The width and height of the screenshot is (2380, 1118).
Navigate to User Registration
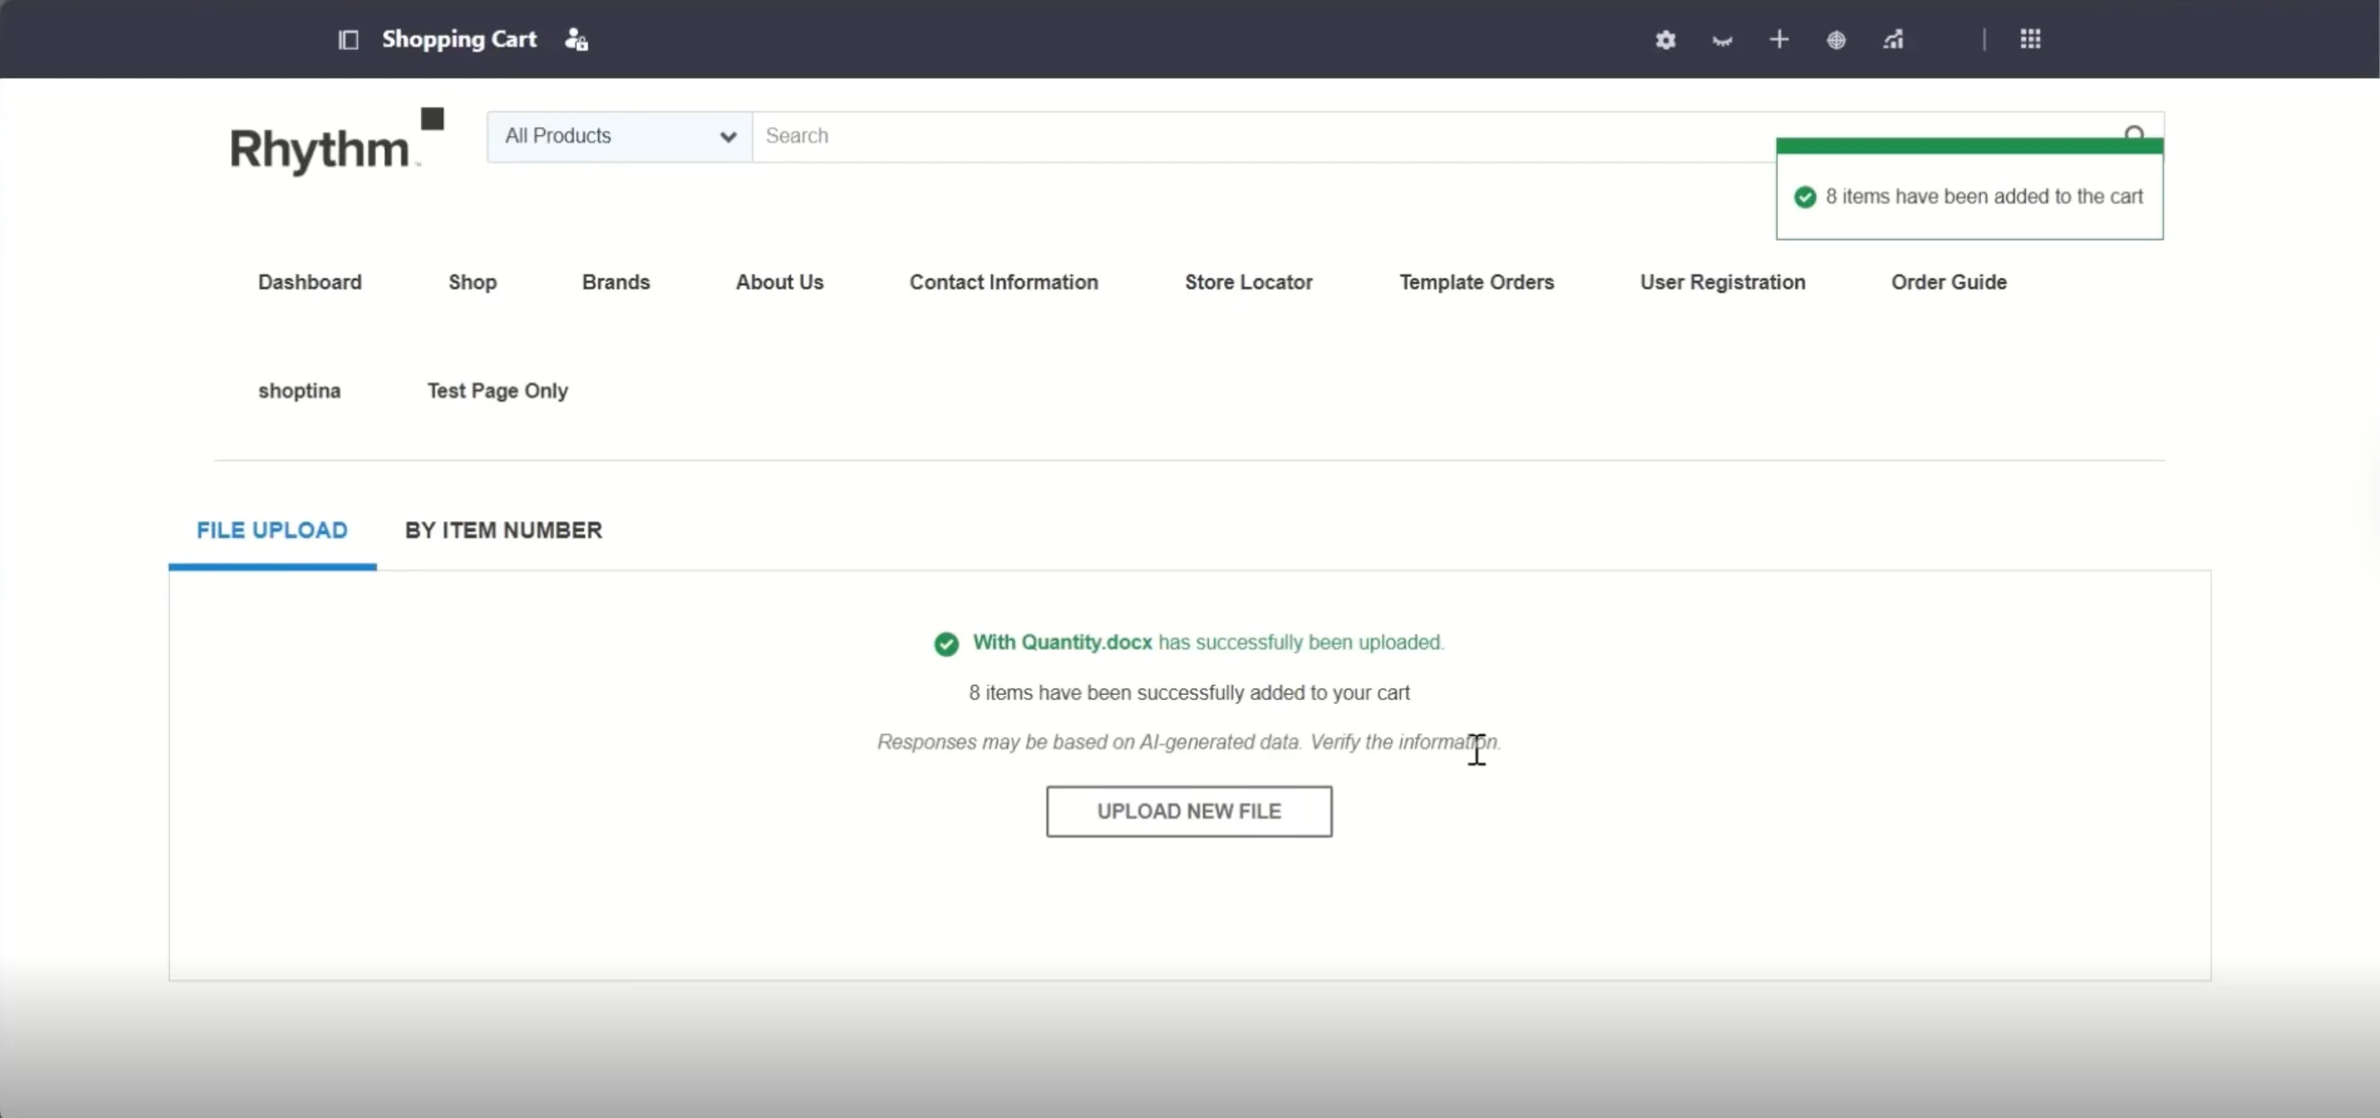(x=1721, y=282)
